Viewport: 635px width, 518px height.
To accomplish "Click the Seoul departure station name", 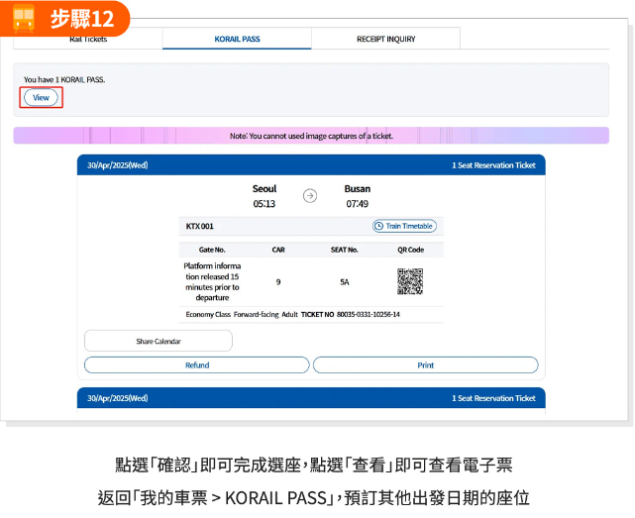I will (x=265, y=189).
